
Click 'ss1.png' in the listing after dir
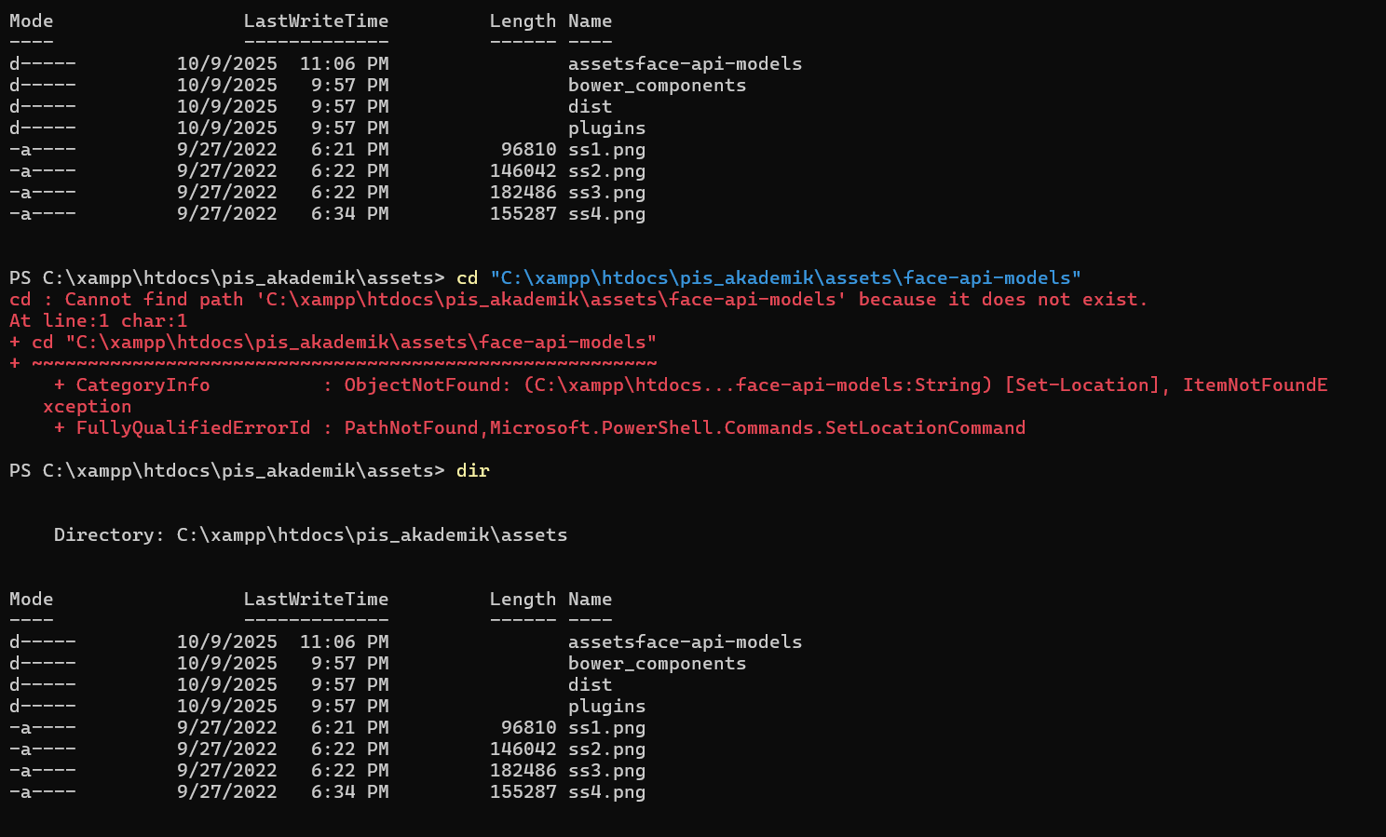pos(606,727)
